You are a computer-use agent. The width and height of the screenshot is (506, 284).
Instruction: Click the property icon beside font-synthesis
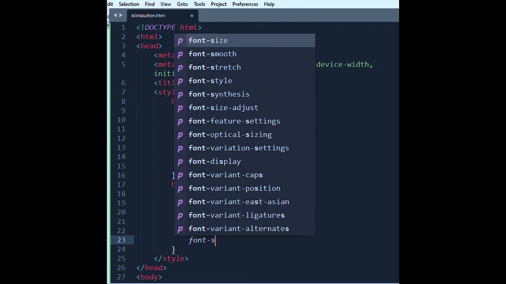point(180,94)
